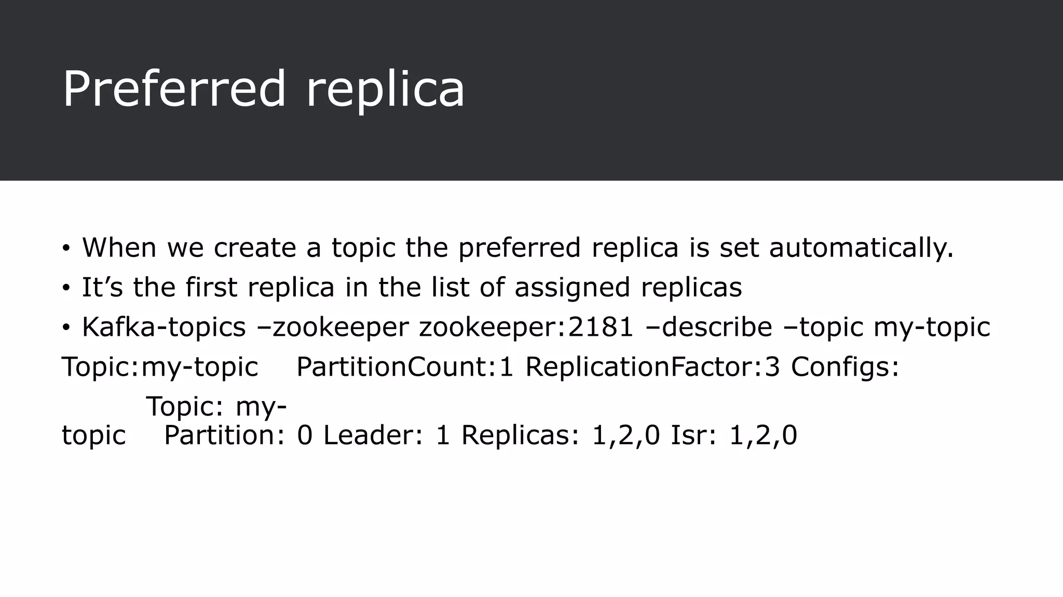The image size is (1063, 597).
Task: Click the "Kafka-topics" command word
Action: (x=163, y=327)
